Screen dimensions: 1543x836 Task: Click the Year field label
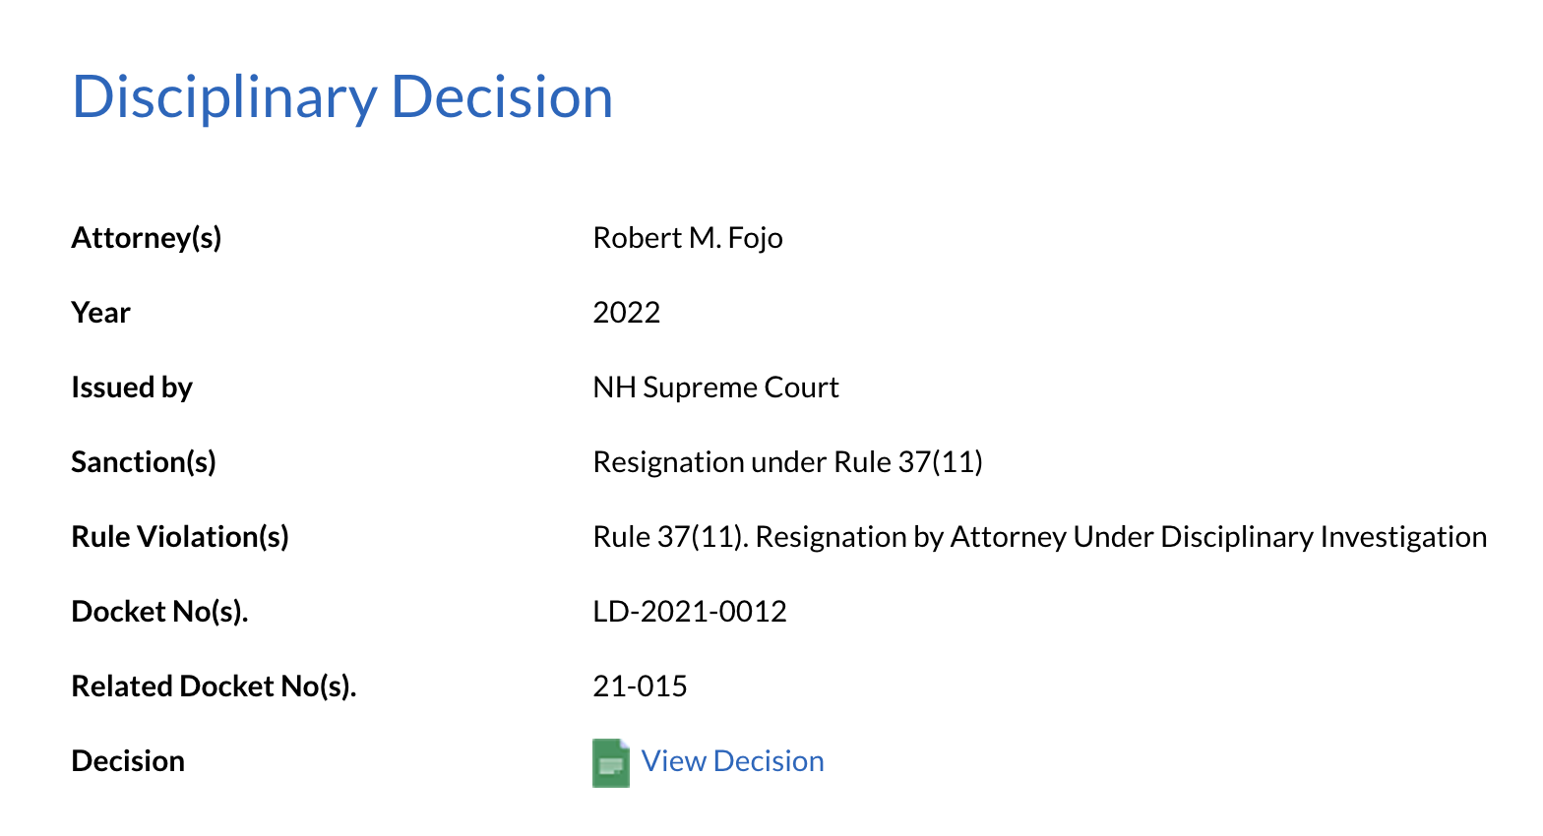tap(100, 313)
